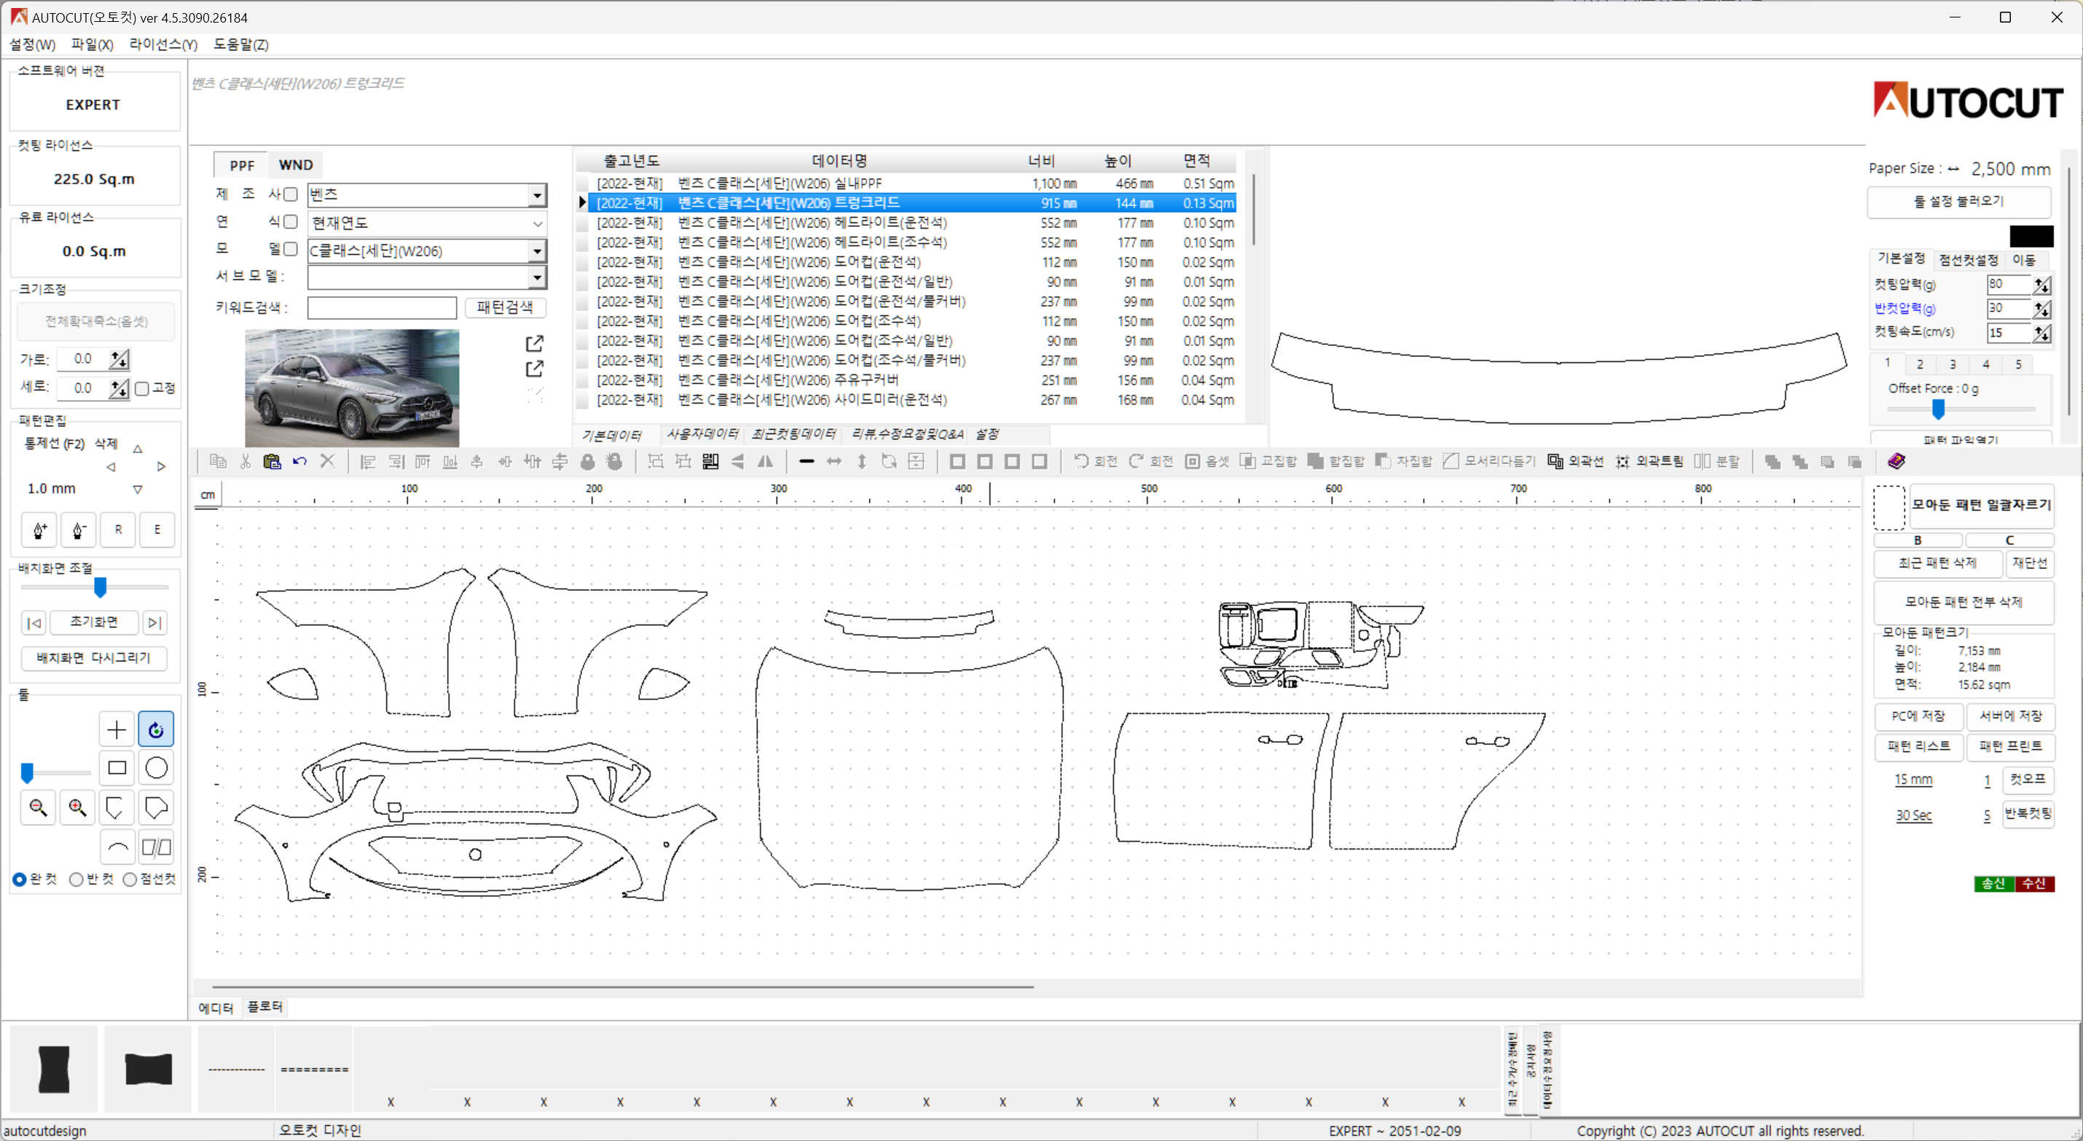Select the split shape tool
Viewport: 2083px width, 1141px height.
tap(156, 847)
